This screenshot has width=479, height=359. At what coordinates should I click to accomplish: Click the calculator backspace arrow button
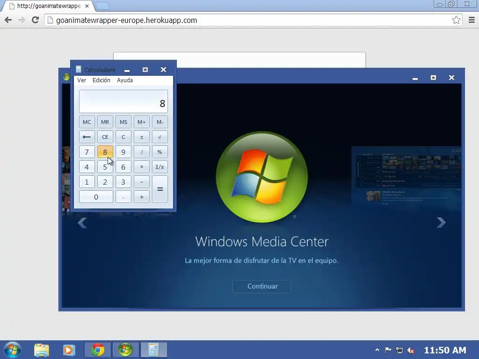(x=87, y=137)
